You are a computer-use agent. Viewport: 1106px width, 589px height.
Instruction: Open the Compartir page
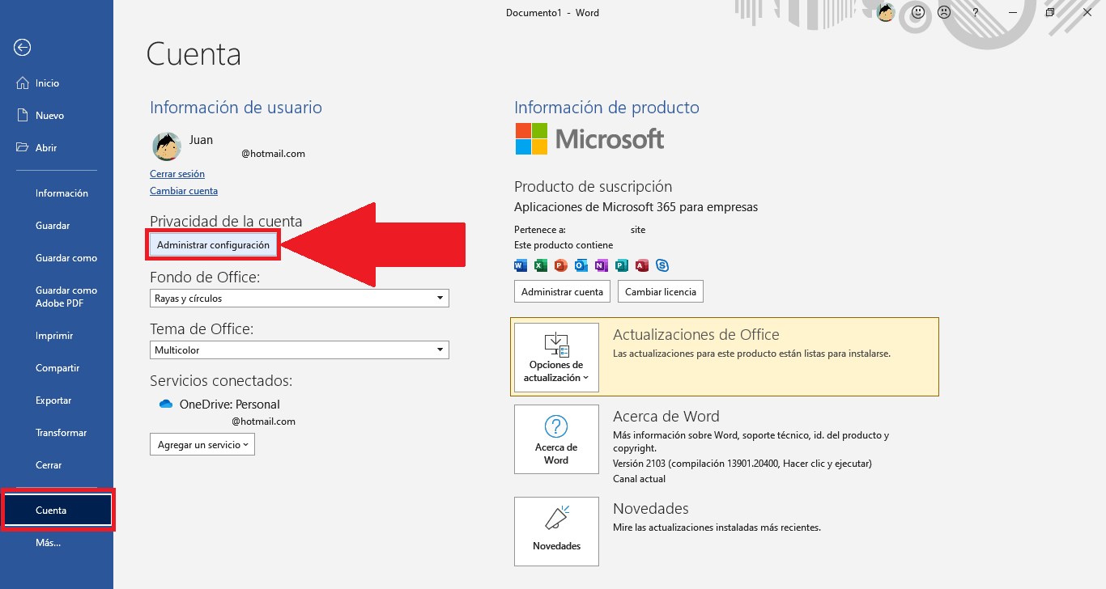57,368
